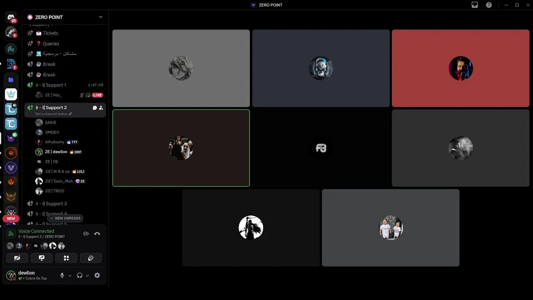Open the Support 2 / ZERO POINT link
The image size is (533, 300).
tap(42, 237)
